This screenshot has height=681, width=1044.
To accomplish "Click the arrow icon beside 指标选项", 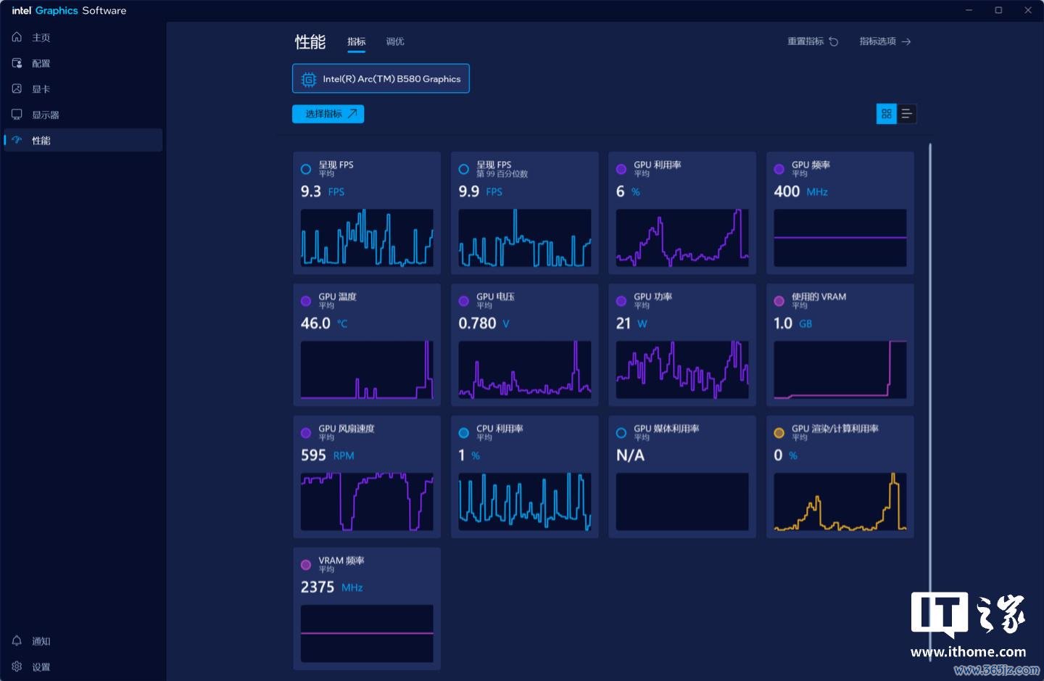I will (906, 41).
